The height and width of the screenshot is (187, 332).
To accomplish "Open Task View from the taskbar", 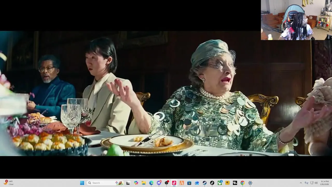I will click(x=128, y=183).
